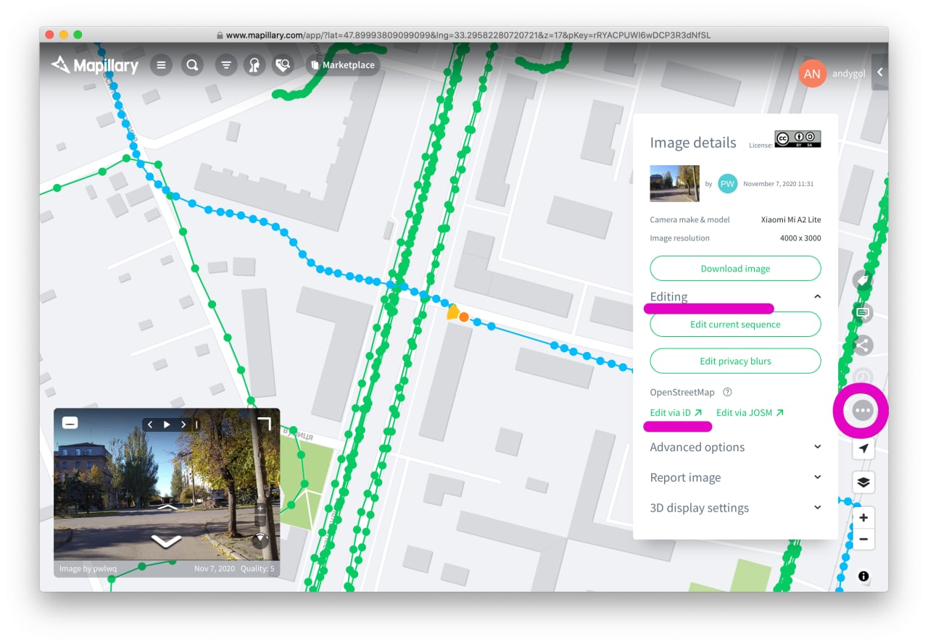928x644 pixels.
Task: Click the 4000 x 3000 resolution value
Action: coord(800,238)
